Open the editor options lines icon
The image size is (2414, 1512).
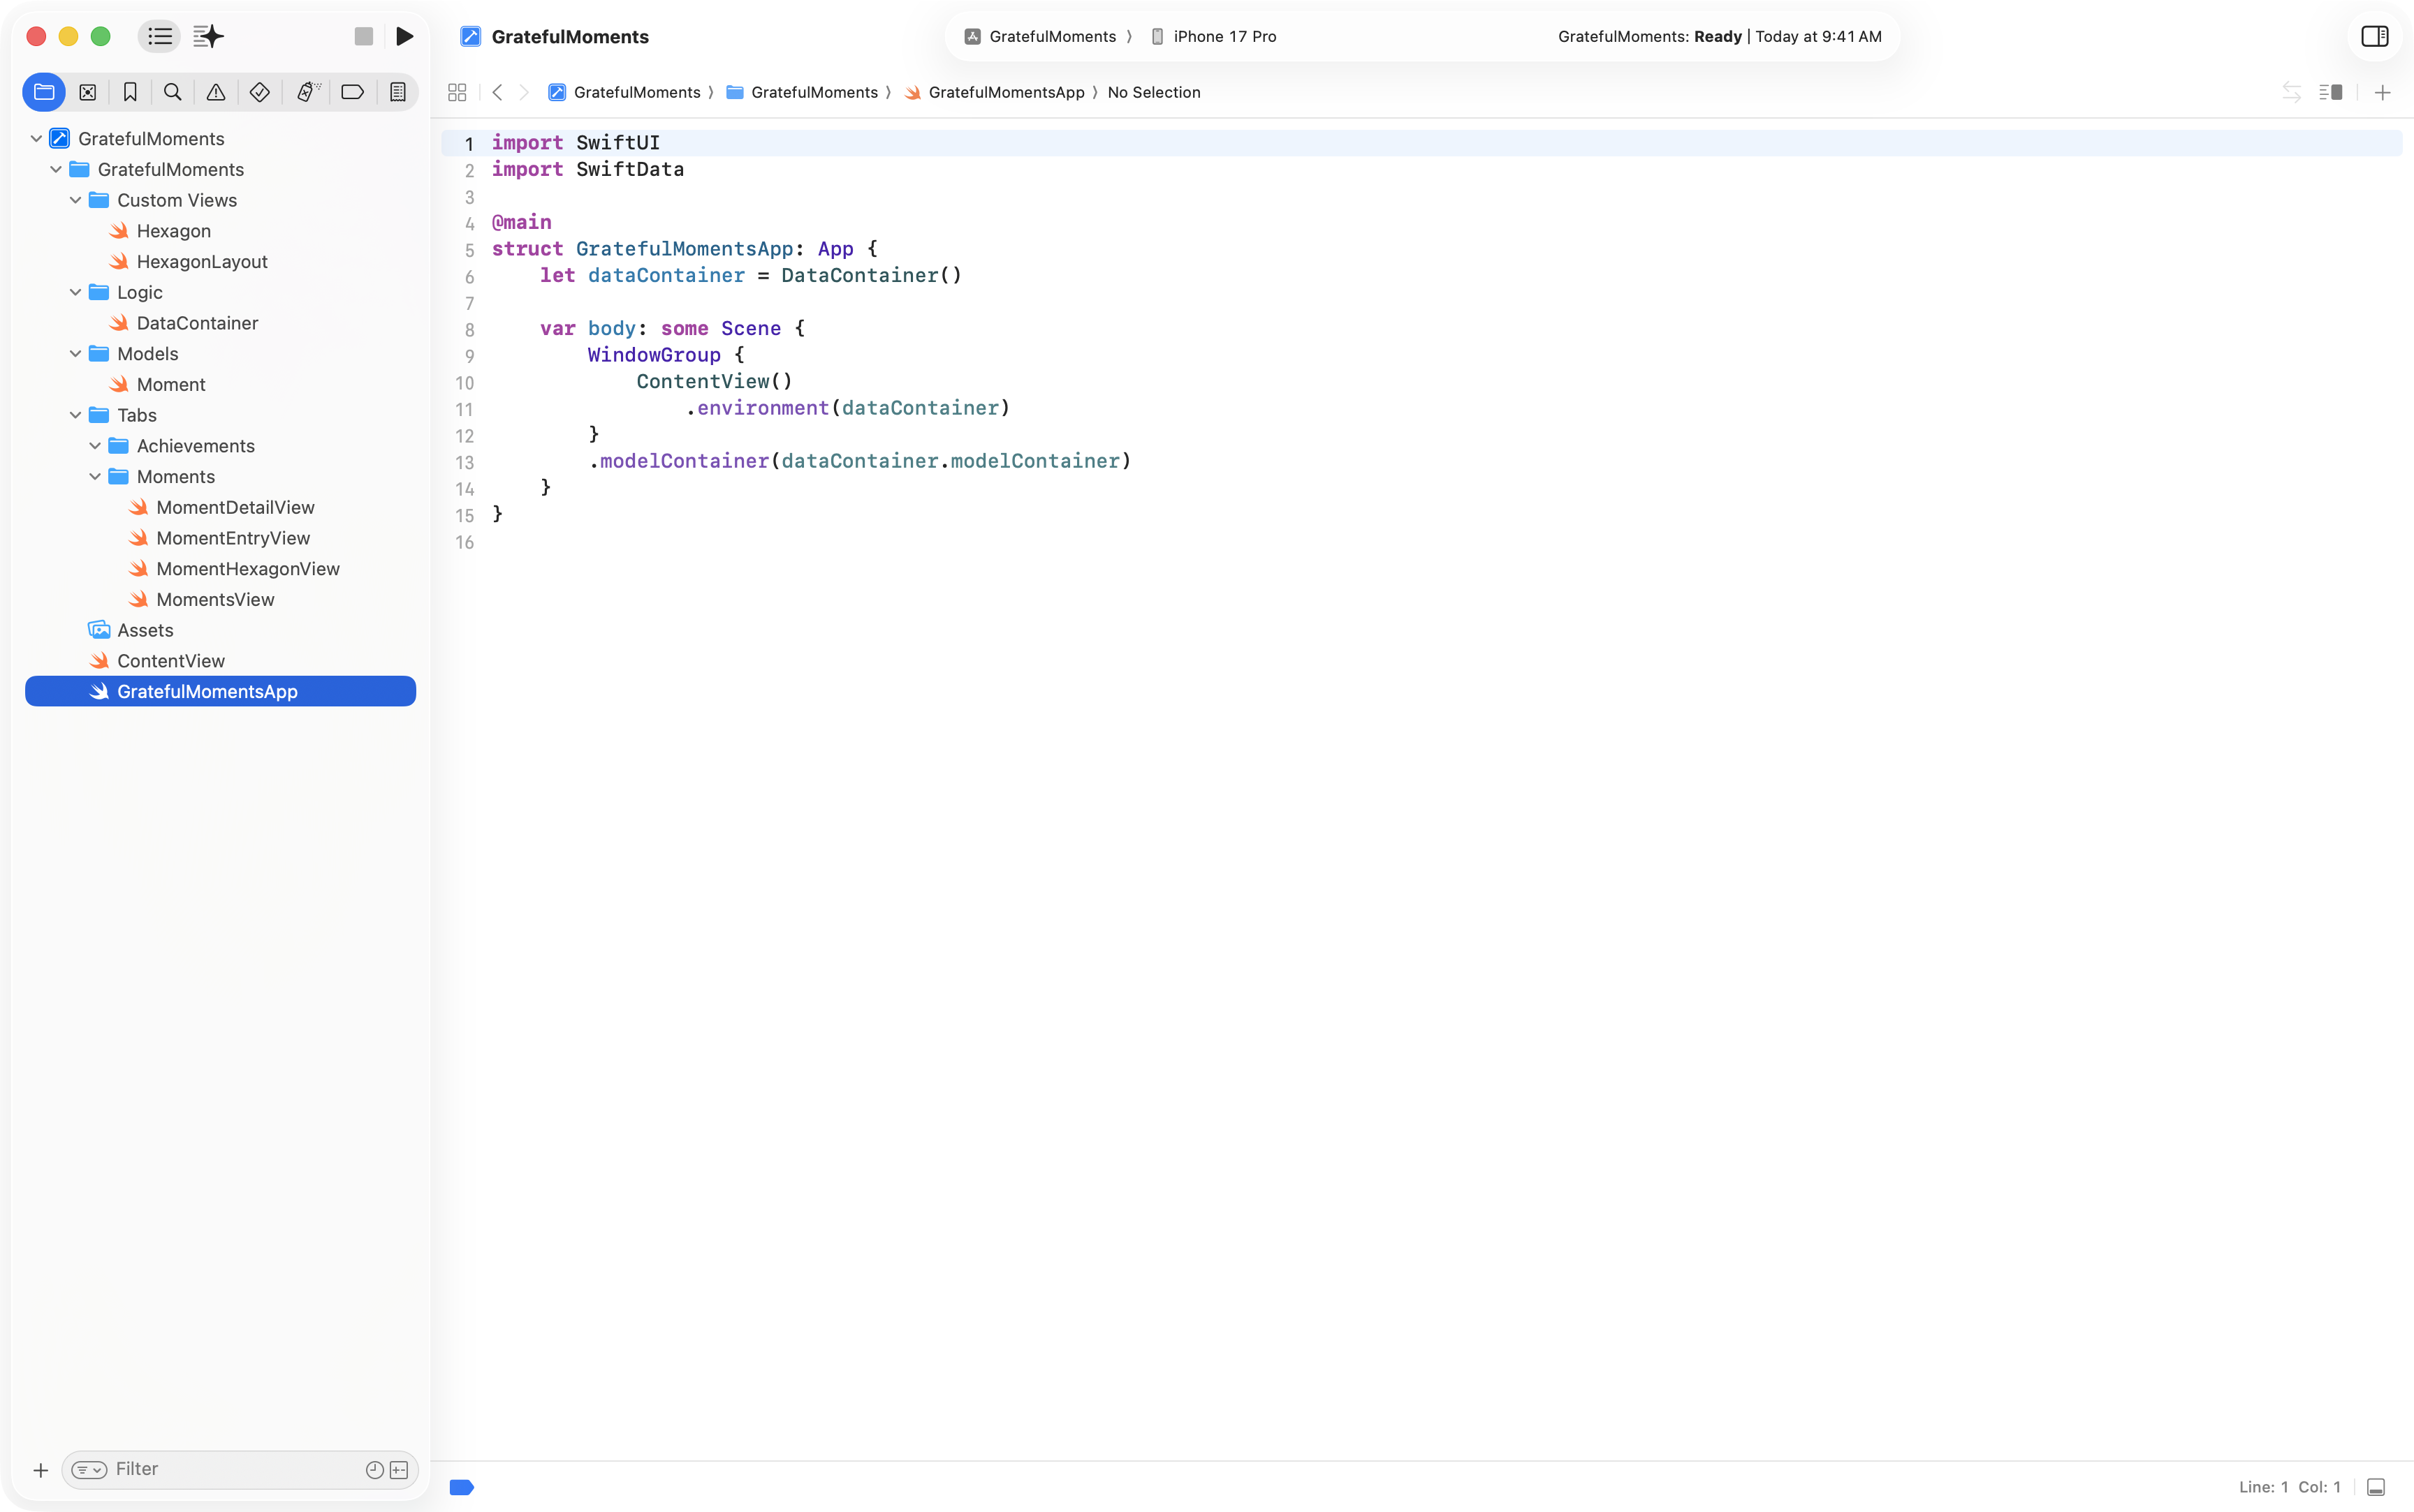tap(2330, 92)
